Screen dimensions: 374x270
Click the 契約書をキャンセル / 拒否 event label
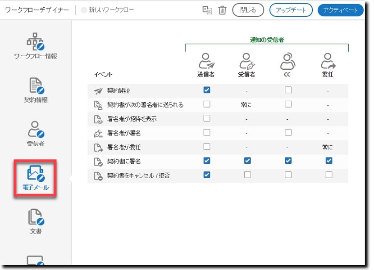(139, 175)
